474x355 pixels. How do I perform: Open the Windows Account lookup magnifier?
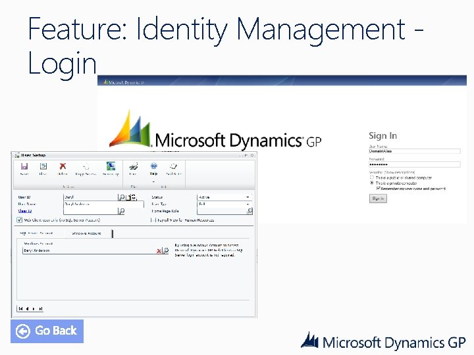(166, 250)
